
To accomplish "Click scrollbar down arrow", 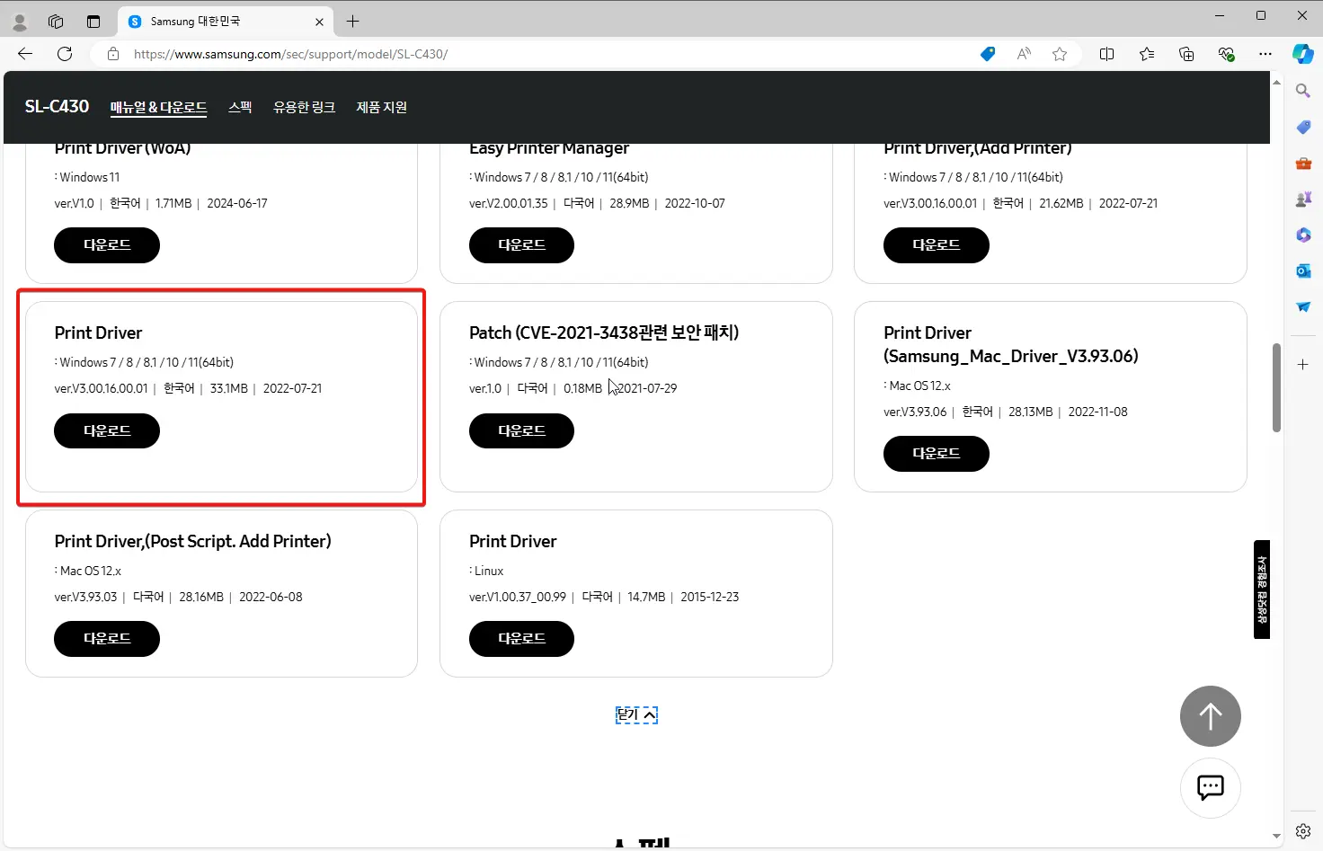I will click(x=1276, y=837).
